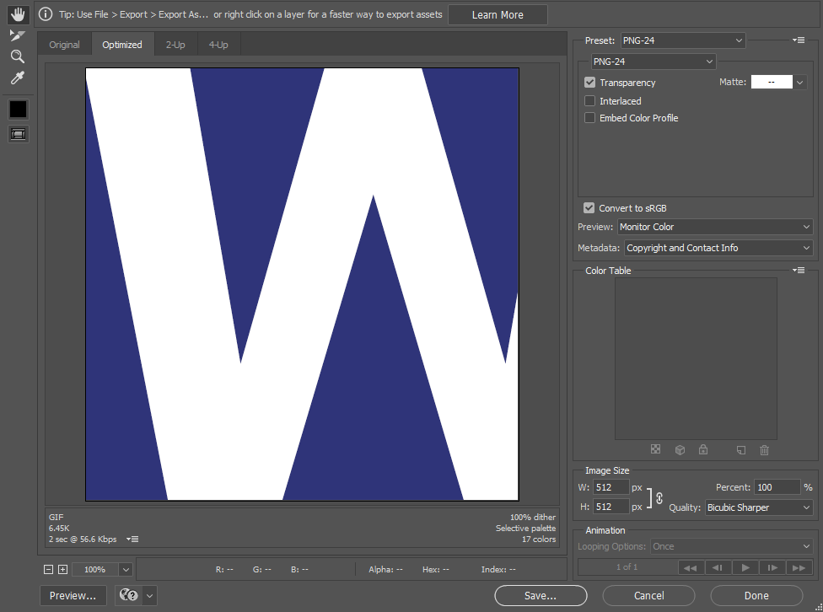Open the Metadata dropdown

(x=718, y=248)
